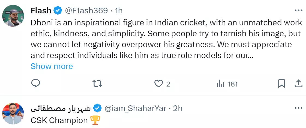
Task: Open Flash's profile picture
Action: pyautogui.click(x=13, y=16)
